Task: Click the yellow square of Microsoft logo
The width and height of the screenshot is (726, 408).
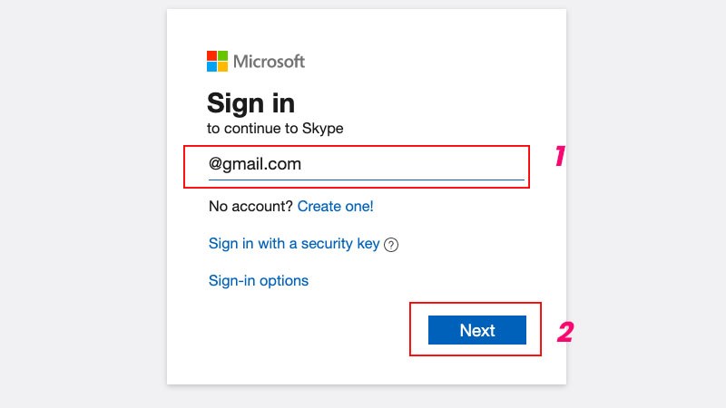Action: click(x=222, y=67)
